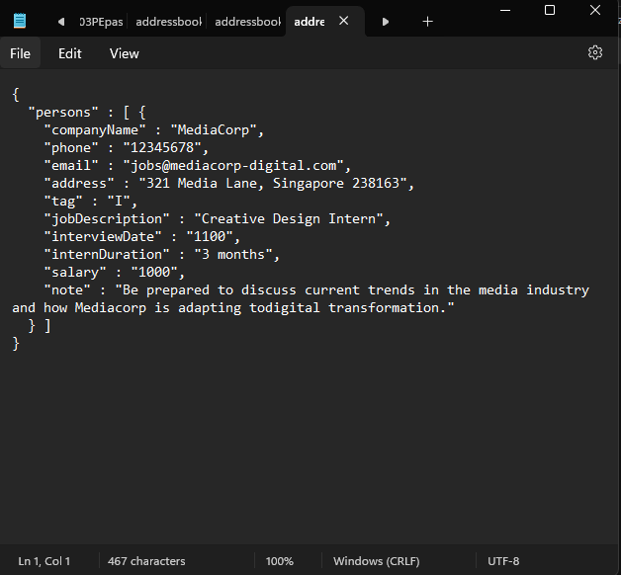This screenshot has height=575, width=621.
Task: Click the "persons" key text
Action: click(x=63, y=113)
